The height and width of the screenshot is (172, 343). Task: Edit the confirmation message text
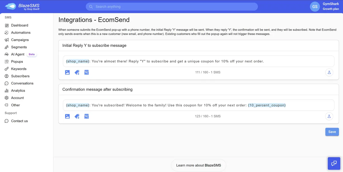click(x=198, y=105)
